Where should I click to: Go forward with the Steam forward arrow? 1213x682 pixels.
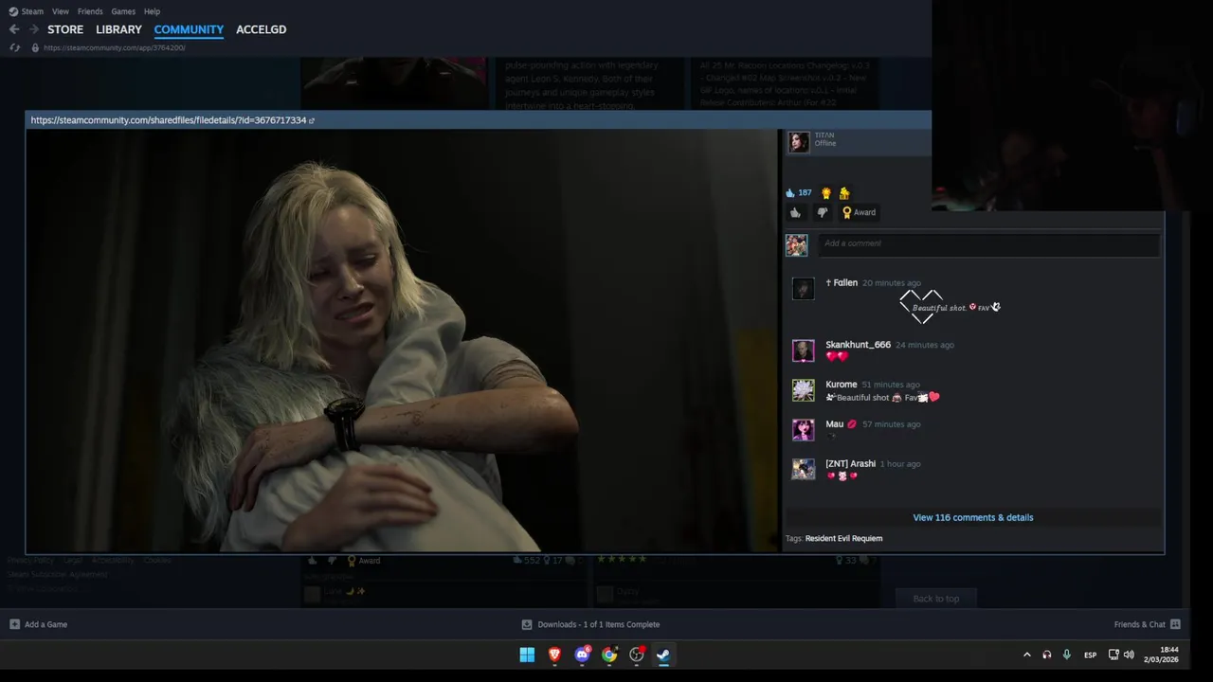(34, 29)
